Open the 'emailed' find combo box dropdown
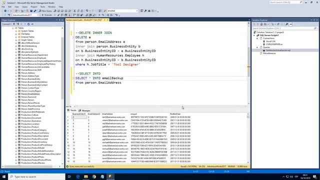The height and width of the screenshot is (180, 320). pos(137,11)
